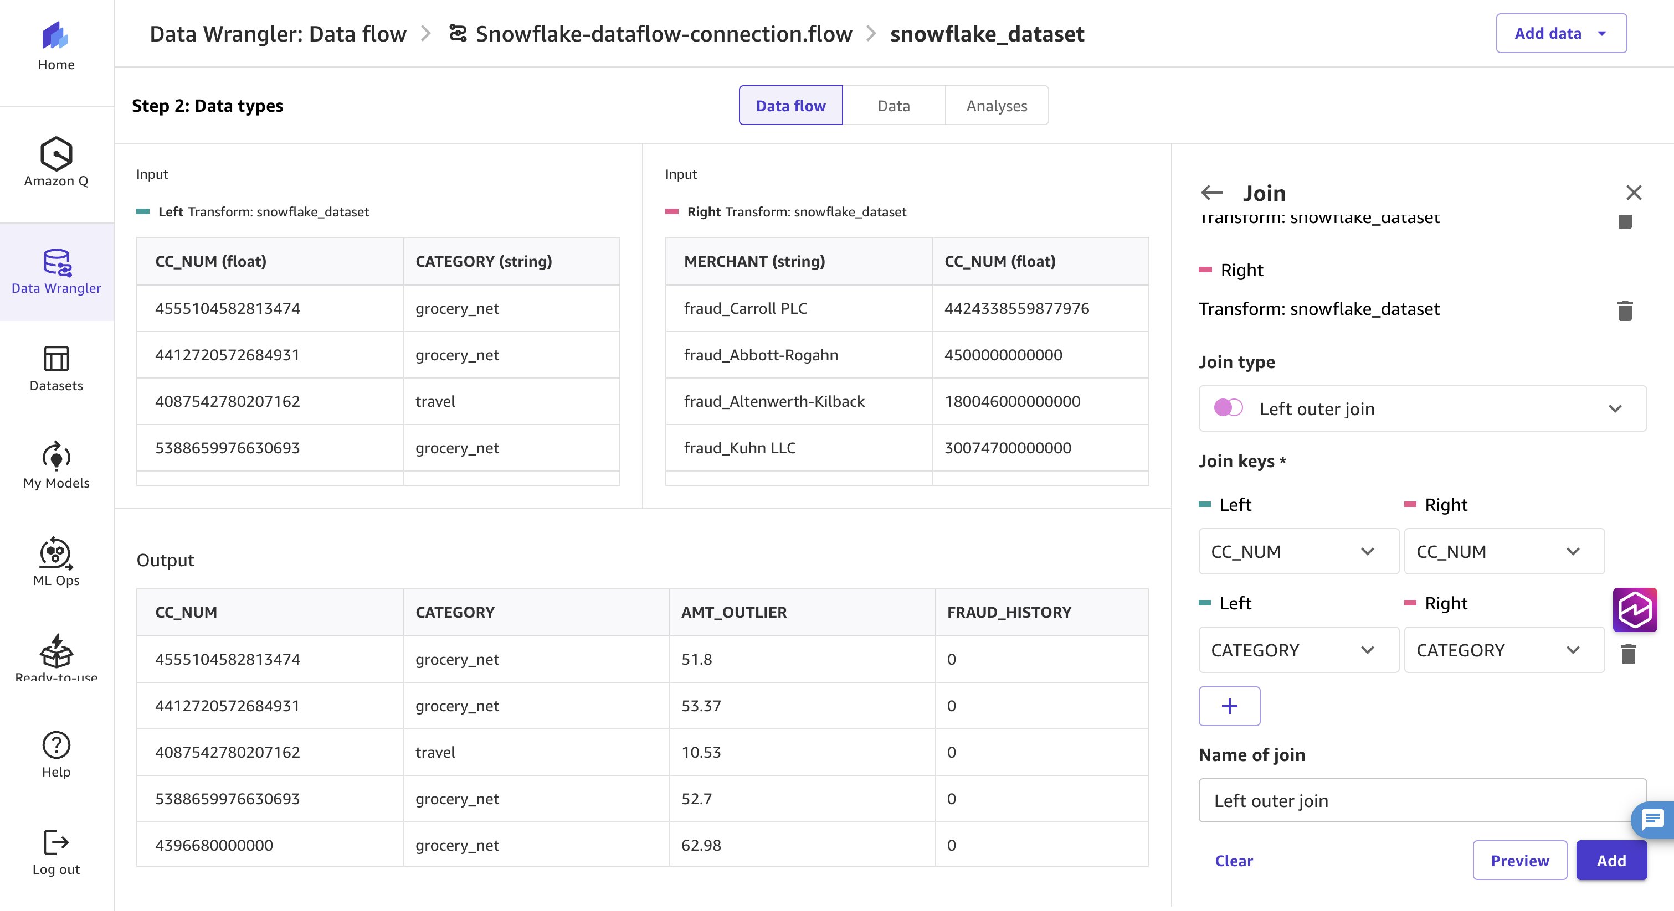Delete the CATEGORY join key row
Screen dimensions: 1674x911
point(1628,653)
